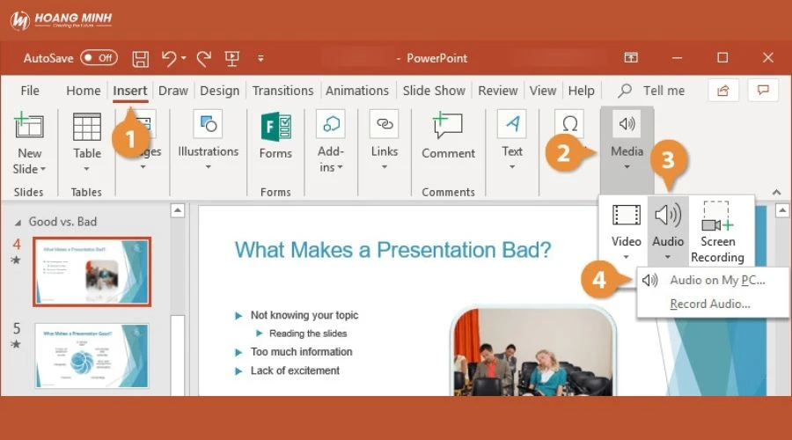Screen dimensions: 792x440
Task: Click the Share icon near Tell me
Action: coord(723,90)
